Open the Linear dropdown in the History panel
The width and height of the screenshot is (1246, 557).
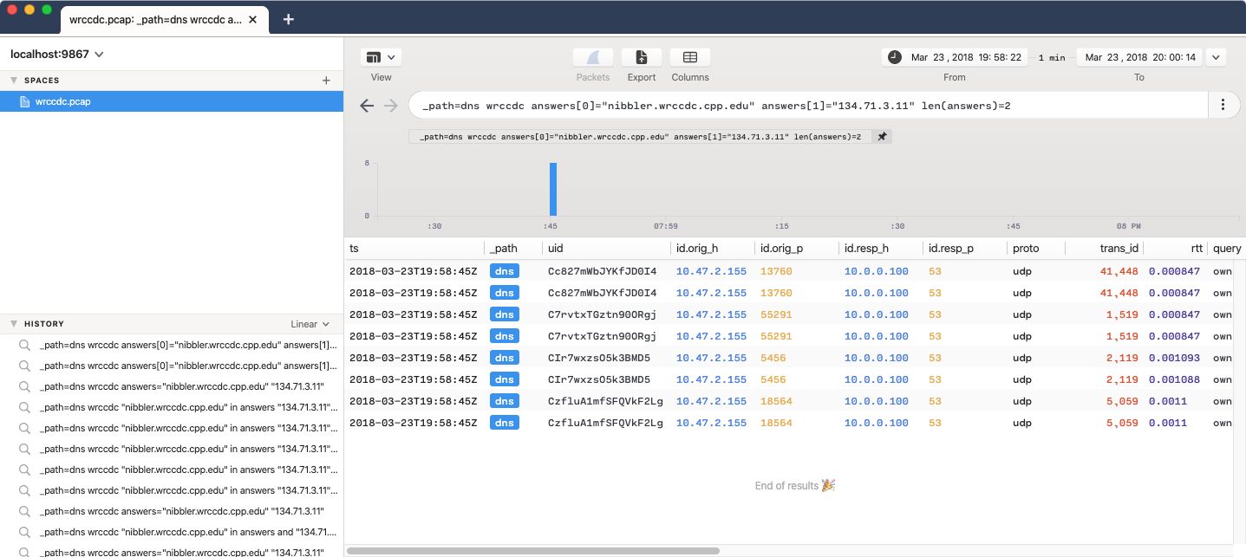310,323
